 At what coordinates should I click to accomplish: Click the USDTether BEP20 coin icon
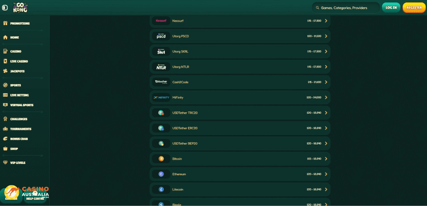pos(161,144)
